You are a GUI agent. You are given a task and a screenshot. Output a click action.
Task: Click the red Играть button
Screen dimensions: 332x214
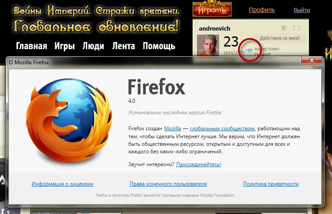212,9
